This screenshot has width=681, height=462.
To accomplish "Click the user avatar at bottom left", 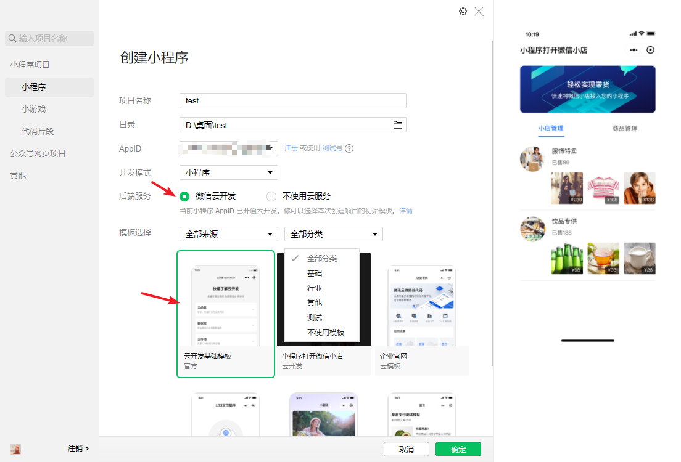I will pos(15,448).
